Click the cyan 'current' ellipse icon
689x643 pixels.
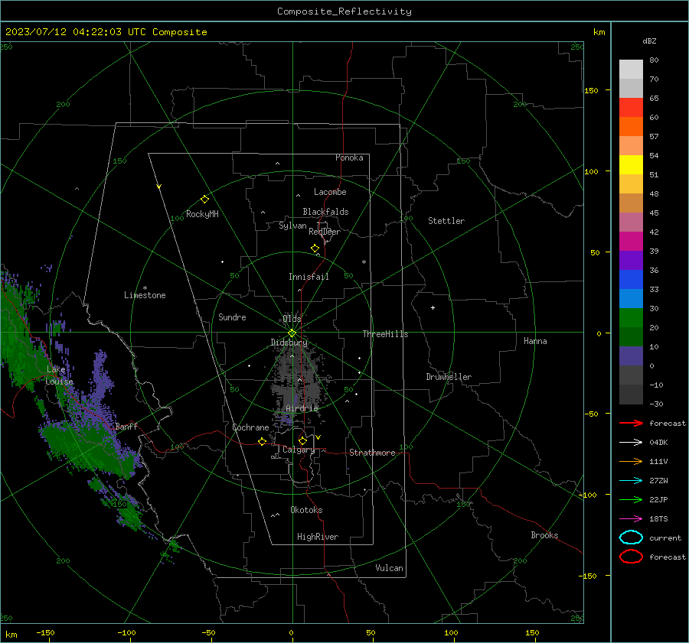[631, 537]
